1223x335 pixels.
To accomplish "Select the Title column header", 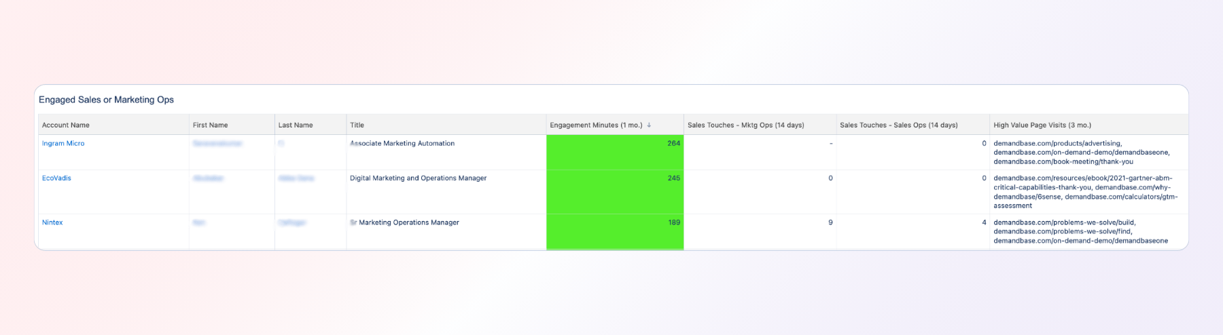I will pos(357,125).
